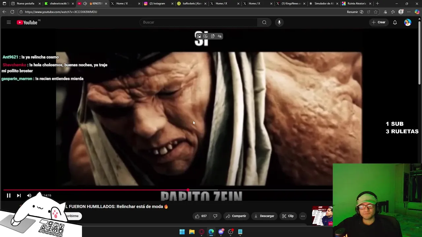
Task: Open the YouTube hamburger guide menu
Action: point(9,22)
